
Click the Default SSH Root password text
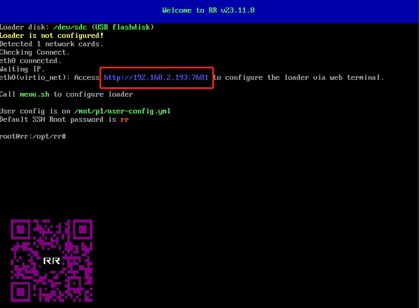pyautogui.click(x=52, y=119)
